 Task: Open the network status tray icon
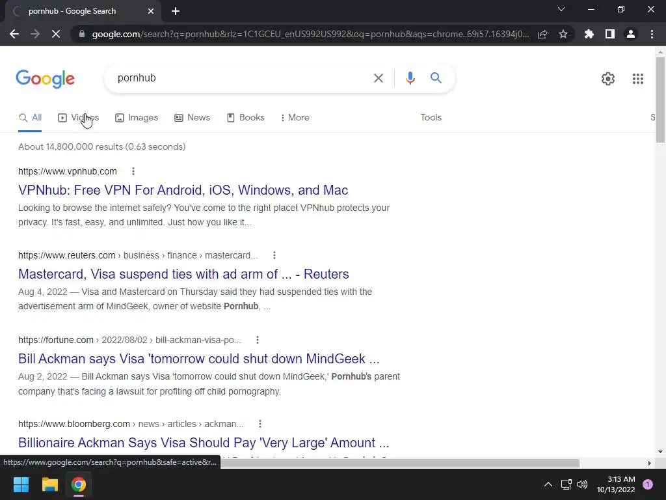click(566, 484)
